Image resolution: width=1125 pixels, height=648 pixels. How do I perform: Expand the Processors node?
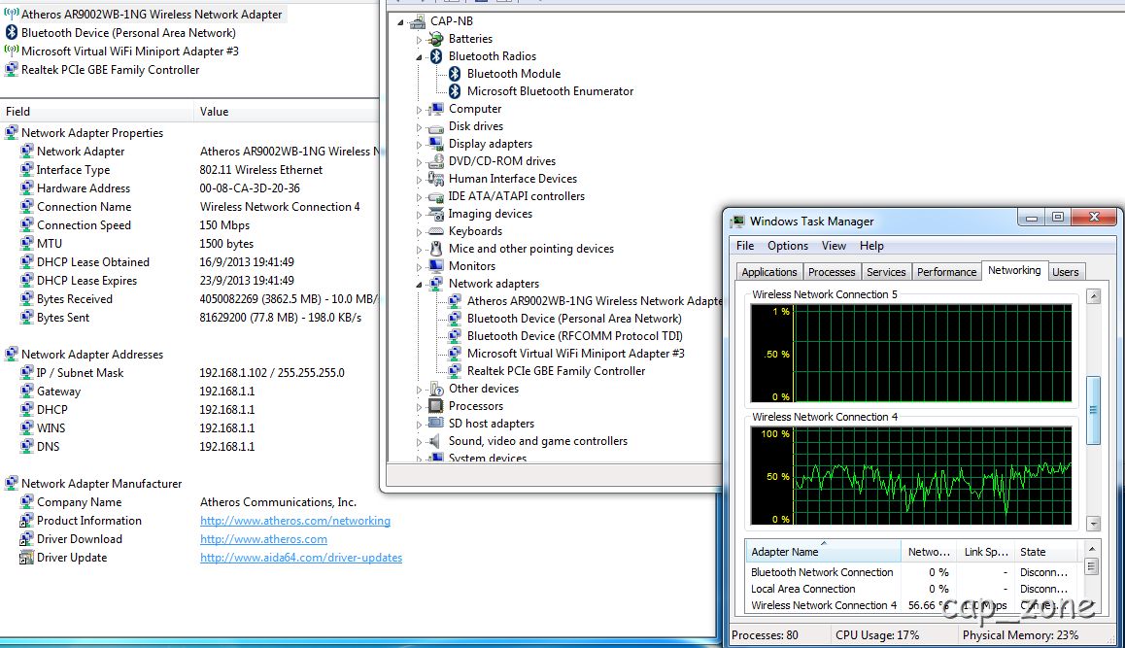click(x=420, y=406)
